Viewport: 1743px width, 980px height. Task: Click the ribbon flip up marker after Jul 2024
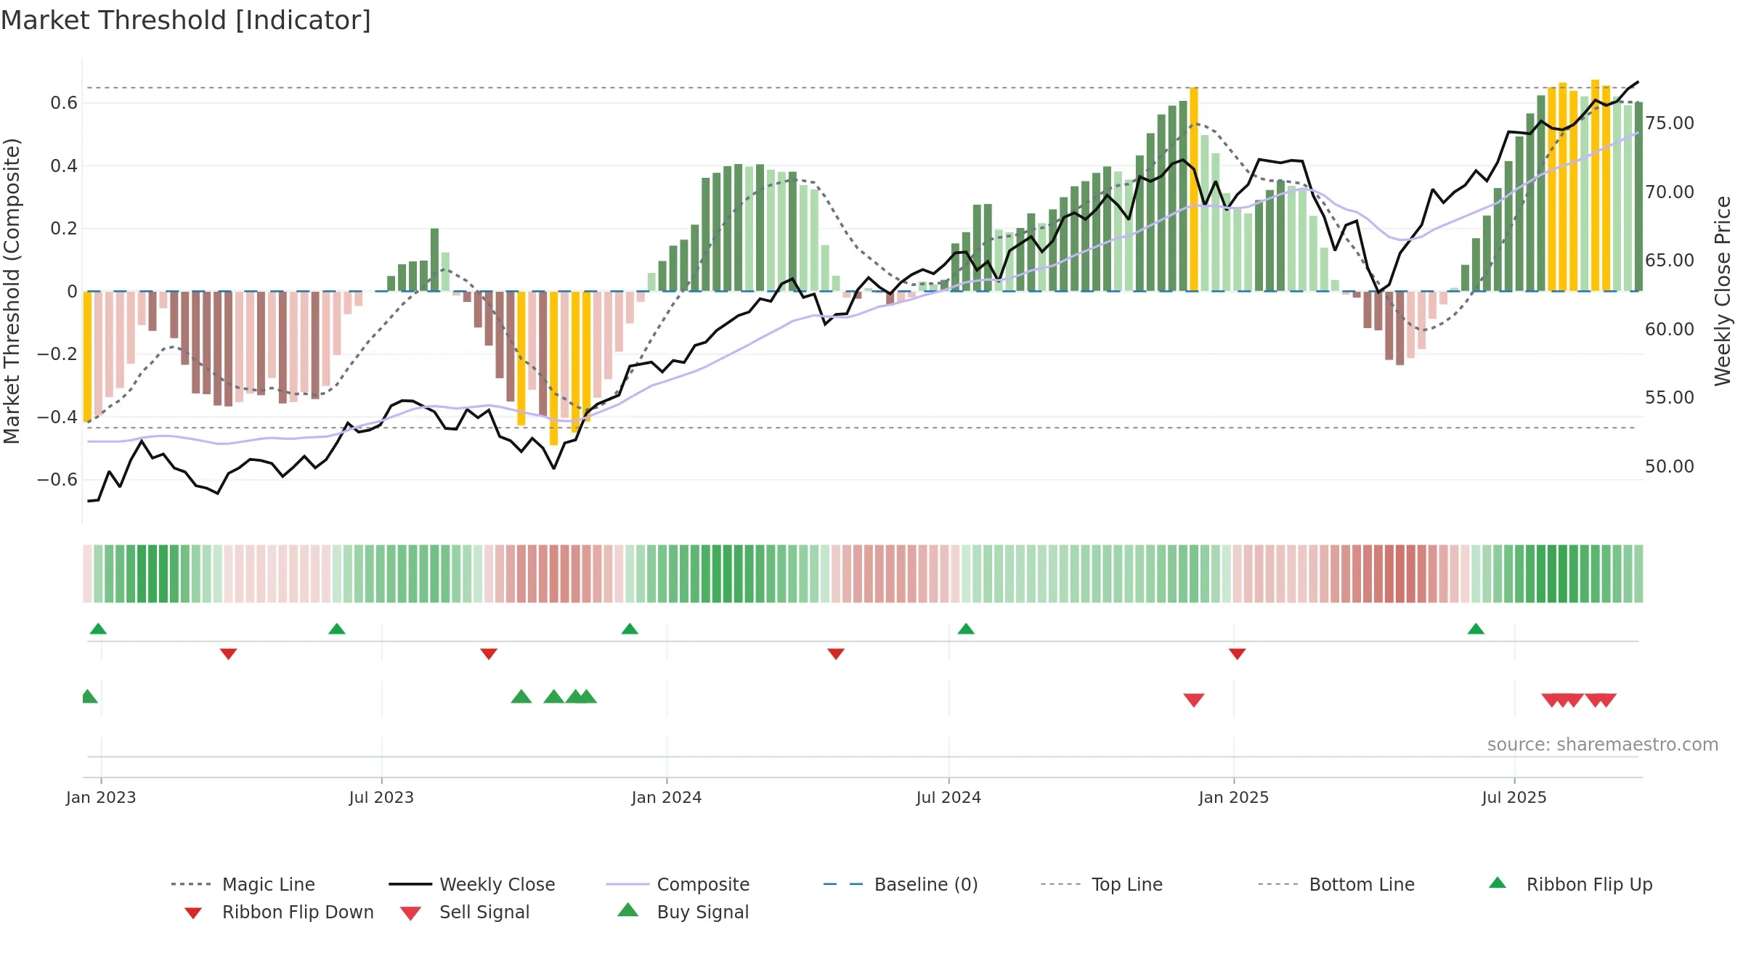[x=966, y=629]
